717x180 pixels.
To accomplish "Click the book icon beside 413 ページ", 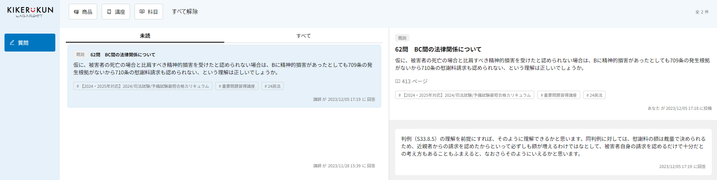I will pos(398,81).
